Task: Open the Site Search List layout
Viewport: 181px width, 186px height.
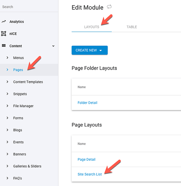Action: point(90,174)
